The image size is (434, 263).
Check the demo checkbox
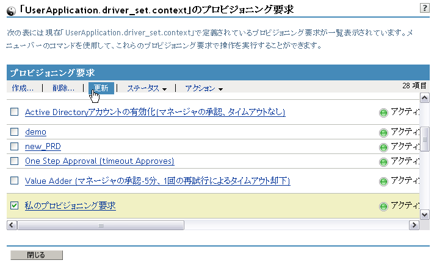point(15,131)
